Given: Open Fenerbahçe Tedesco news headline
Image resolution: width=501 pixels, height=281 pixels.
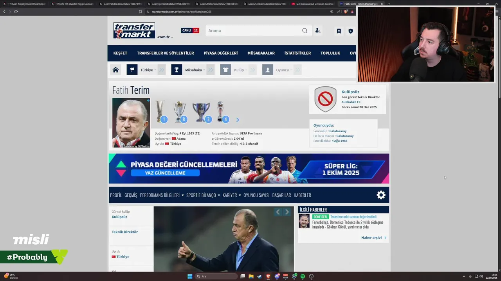Looking at the screenshot, I should [x=348, y=225].
